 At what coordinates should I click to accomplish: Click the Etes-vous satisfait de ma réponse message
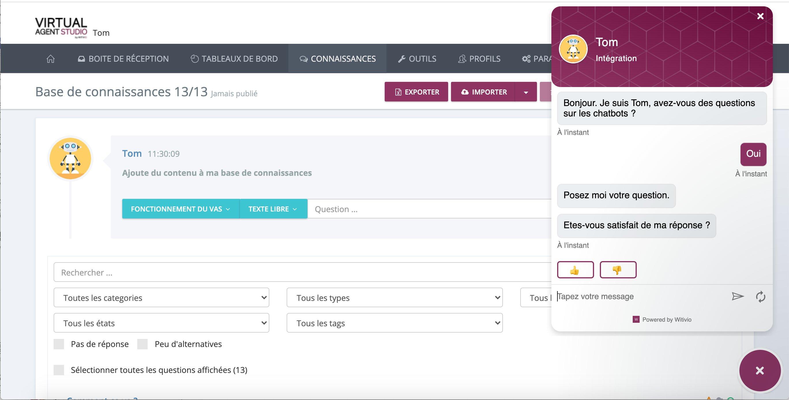[636, 226]
